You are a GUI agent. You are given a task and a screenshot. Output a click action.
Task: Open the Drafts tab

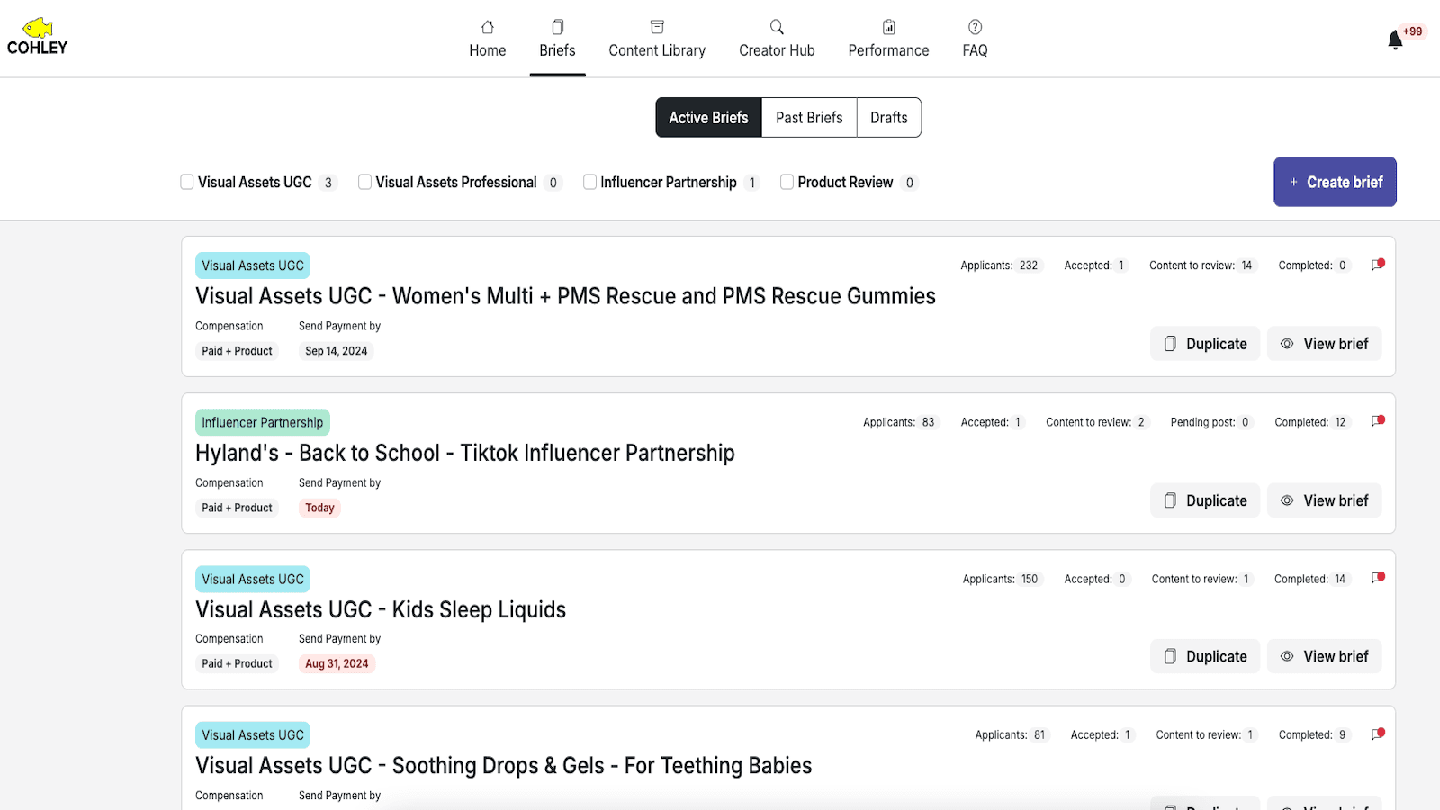pyautogui.click(x=888, y=117)
